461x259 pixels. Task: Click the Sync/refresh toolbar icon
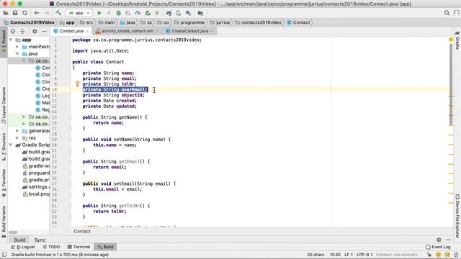24,13
